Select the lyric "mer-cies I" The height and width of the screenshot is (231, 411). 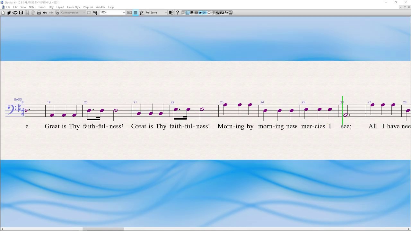(x=316, y=126)
